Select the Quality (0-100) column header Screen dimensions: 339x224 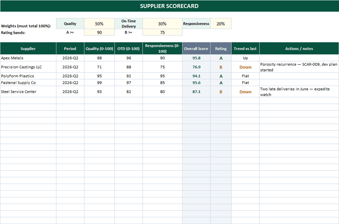coord(99,48)
